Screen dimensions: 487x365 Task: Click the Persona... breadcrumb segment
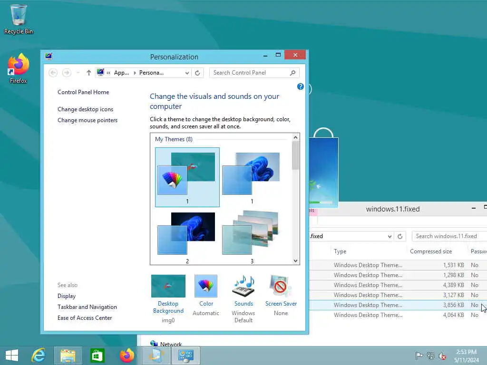point(151,73)
